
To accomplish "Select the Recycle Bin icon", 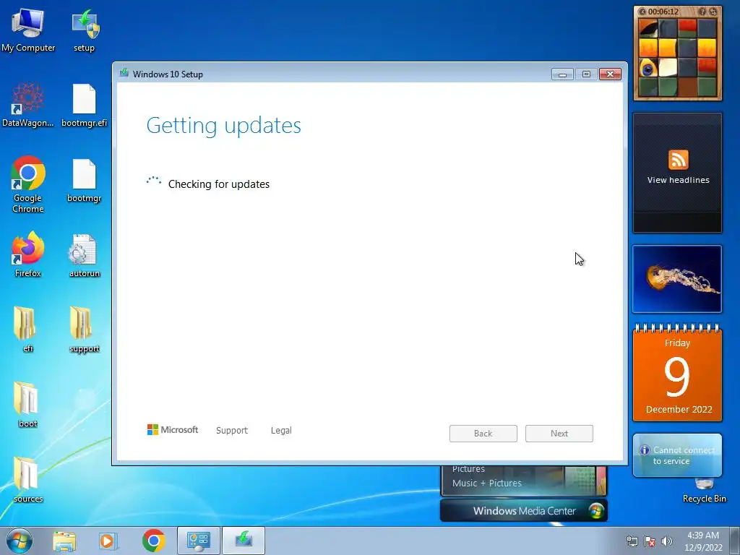I will [704, 491].
